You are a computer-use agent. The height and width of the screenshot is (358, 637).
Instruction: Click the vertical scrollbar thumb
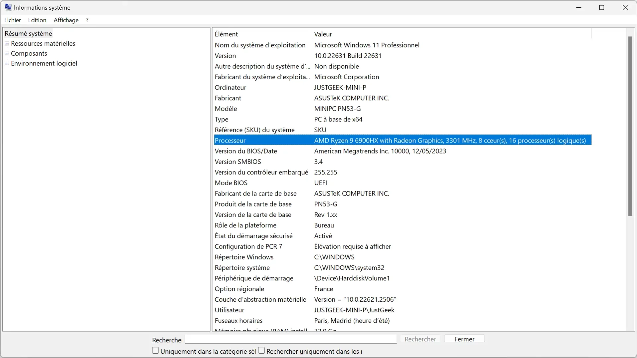coord(630,126)
